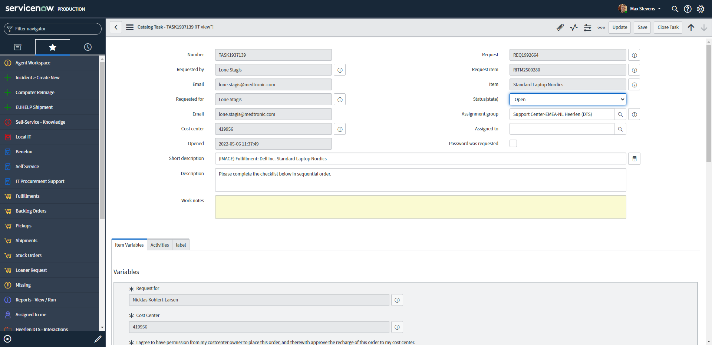
Task: Open the Status(state) dropdown
Action: [567, 99]
